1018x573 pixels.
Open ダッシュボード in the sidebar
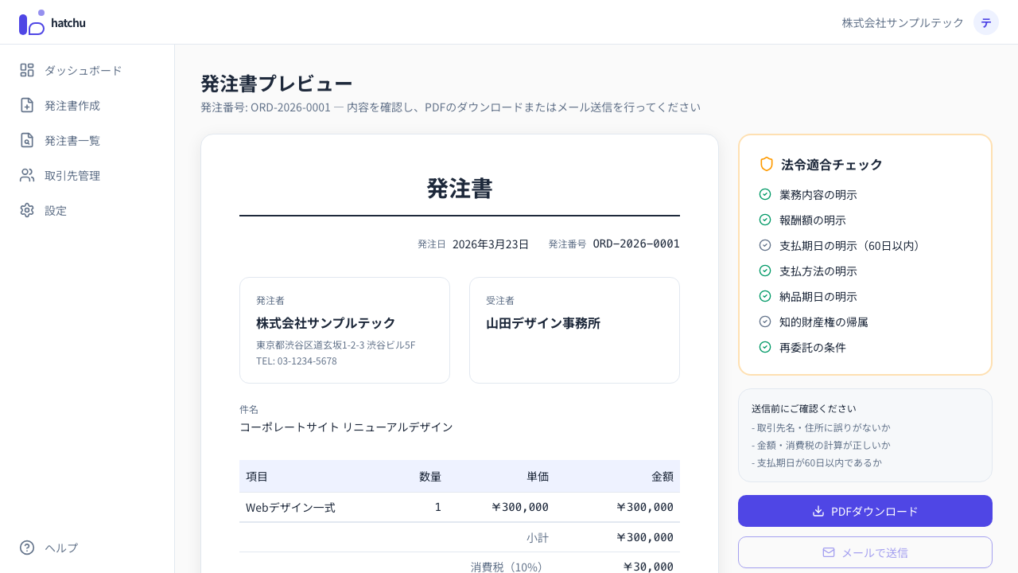click(87, 70)
